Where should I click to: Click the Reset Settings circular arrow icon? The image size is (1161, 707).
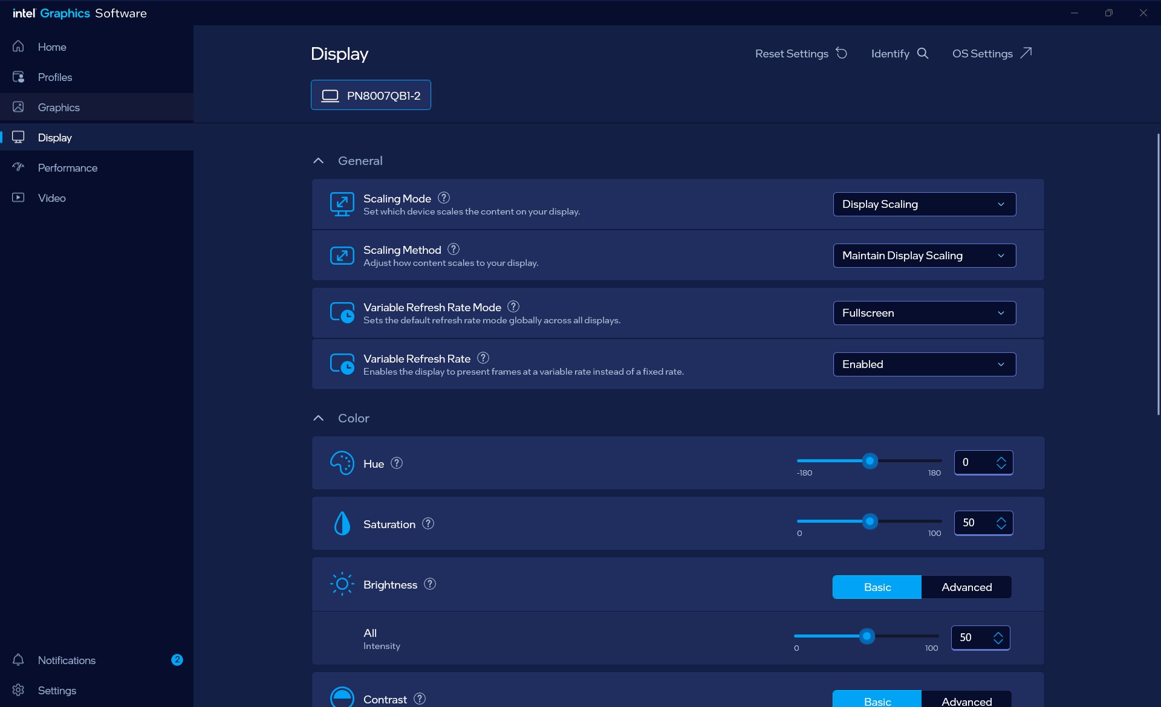coord(842,53)
